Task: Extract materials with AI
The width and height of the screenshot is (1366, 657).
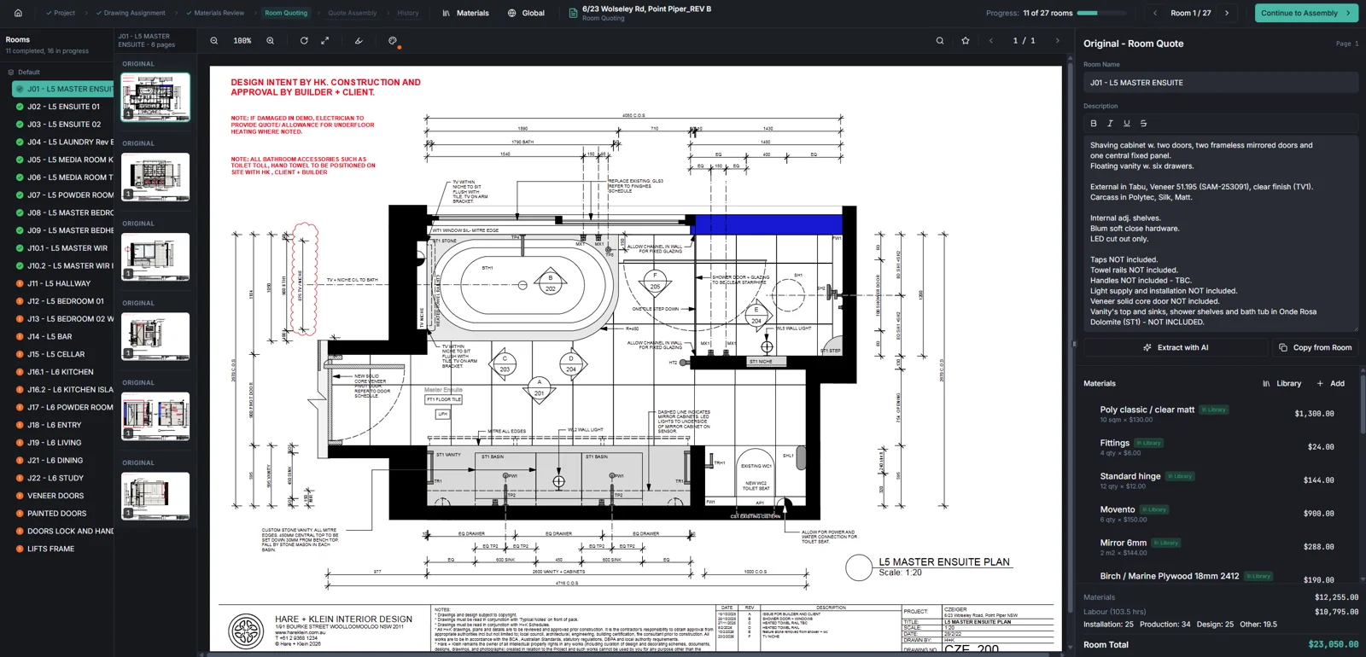Action: pos(1176,347)
